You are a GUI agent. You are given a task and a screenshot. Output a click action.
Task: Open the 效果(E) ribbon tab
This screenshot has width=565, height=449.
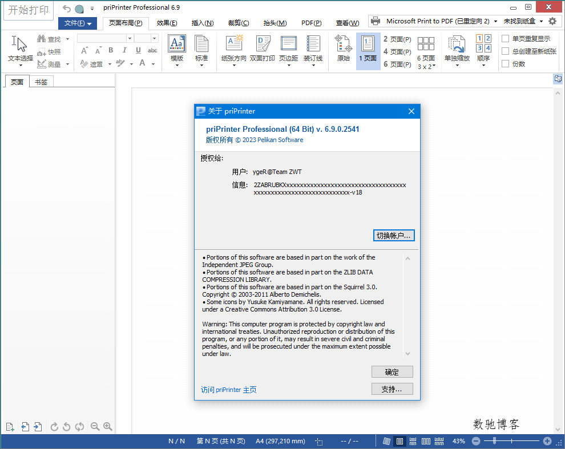(x=167, y=23)
